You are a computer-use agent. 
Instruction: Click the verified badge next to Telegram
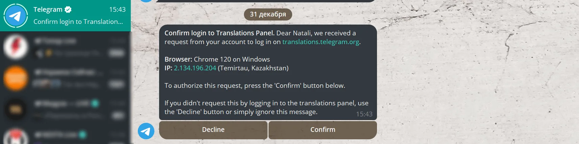click(x=68, y=9)
